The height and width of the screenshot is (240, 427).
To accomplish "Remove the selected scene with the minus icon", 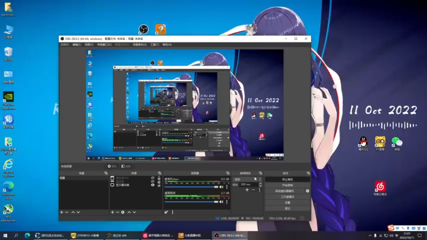I will tap(67, 212).
